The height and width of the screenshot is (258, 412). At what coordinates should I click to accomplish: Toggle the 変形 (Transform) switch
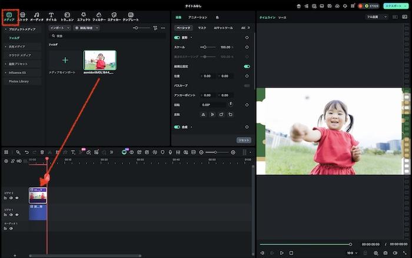177,37
